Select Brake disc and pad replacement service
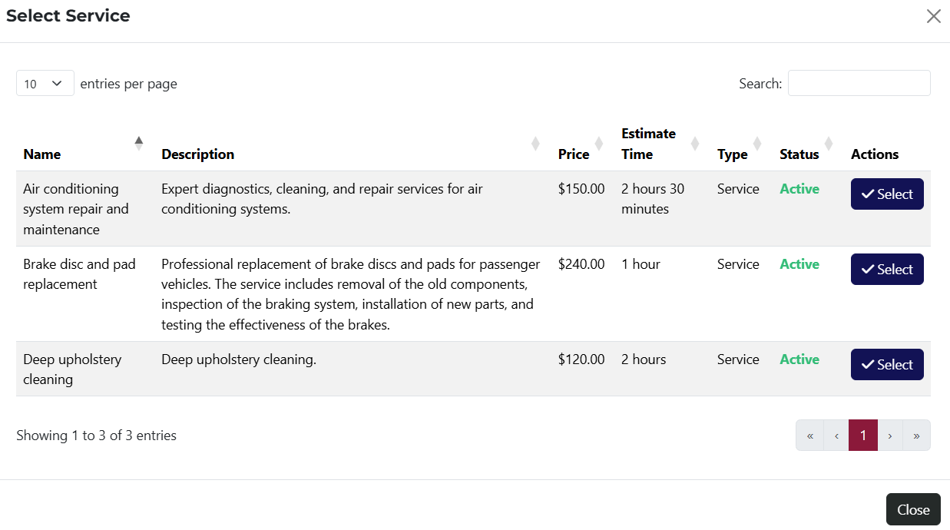950x530 pixels. (887, 270)
